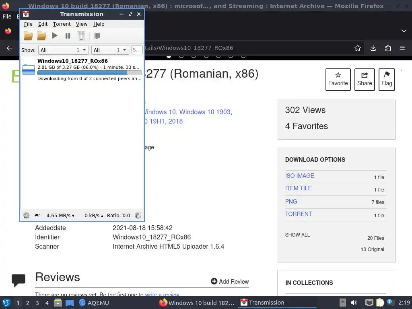Switch to workspace 3 in taskbar
Image resolution: width=412 pixels, height=309 pixels.
(x=37, y=303)
